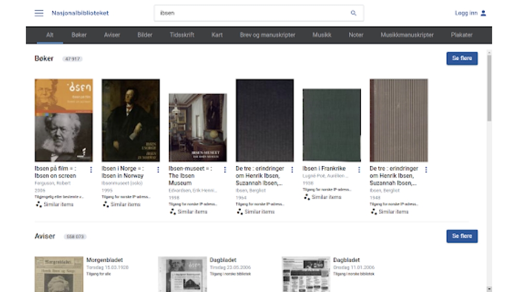Open the Brev og manuskripter tab
The width and height of the screenshot is (518, 292).
(x=267, y=35)
